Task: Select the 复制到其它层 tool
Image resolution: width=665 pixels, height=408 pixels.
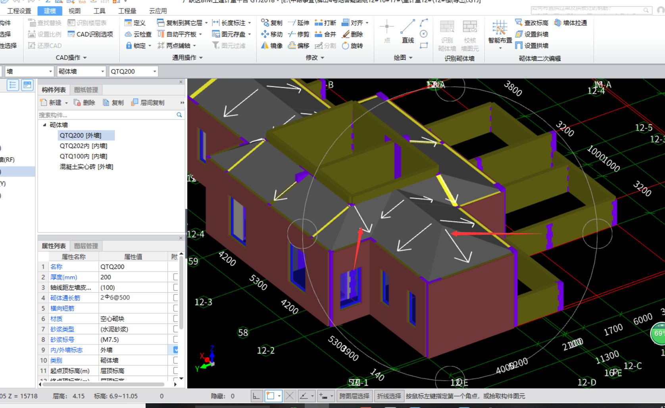Action: [182, 23]
